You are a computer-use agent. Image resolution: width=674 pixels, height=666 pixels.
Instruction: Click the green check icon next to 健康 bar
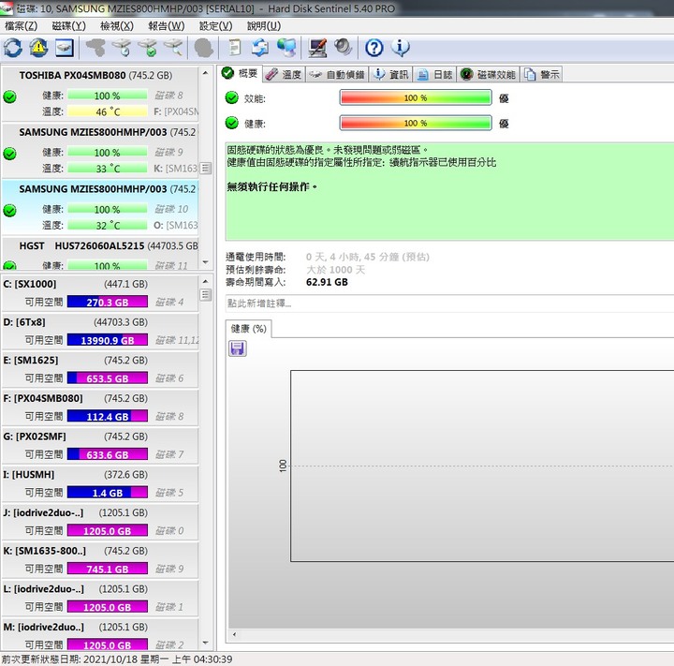pyautogui.click(x=232, y=123)
